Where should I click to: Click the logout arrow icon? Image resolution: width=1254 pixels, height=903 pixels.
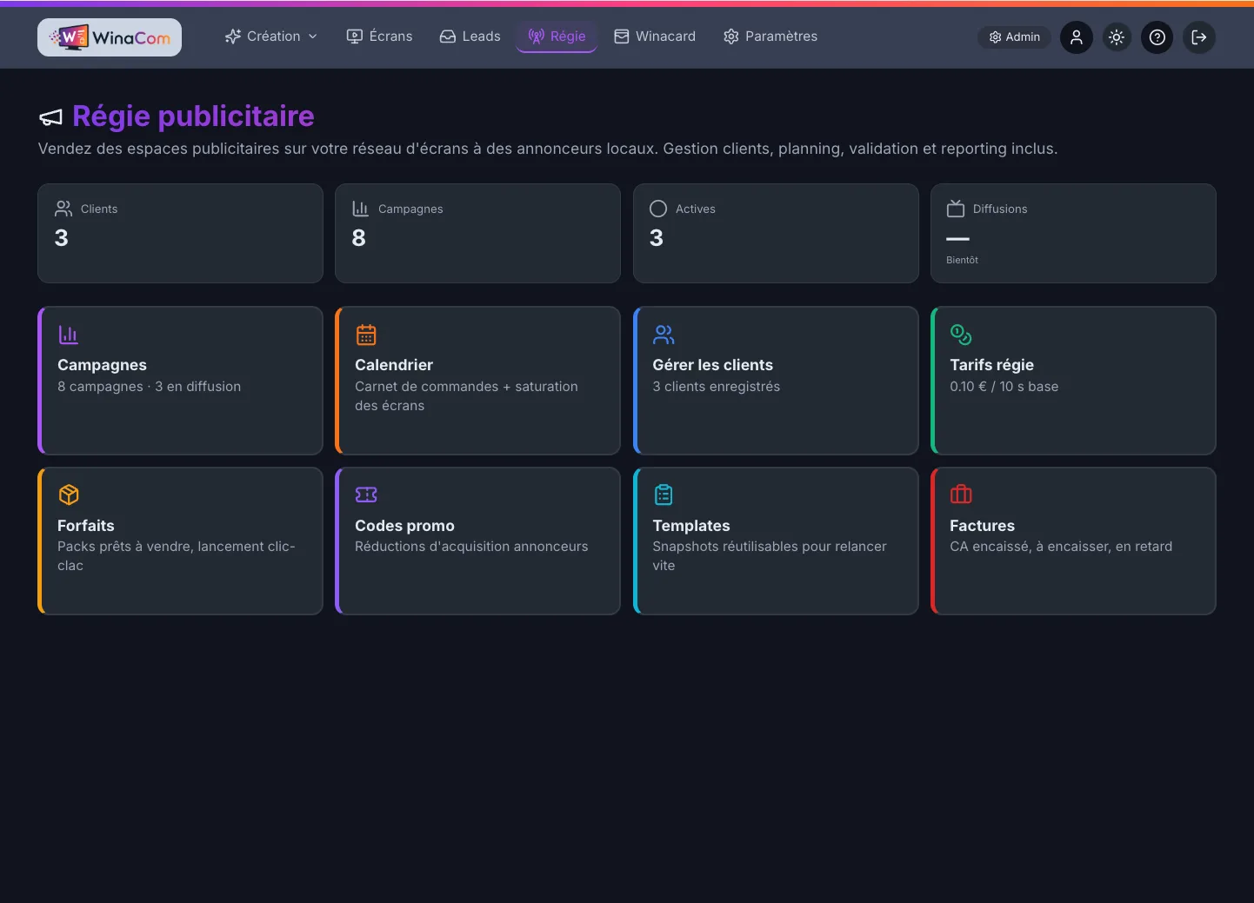1199,37
